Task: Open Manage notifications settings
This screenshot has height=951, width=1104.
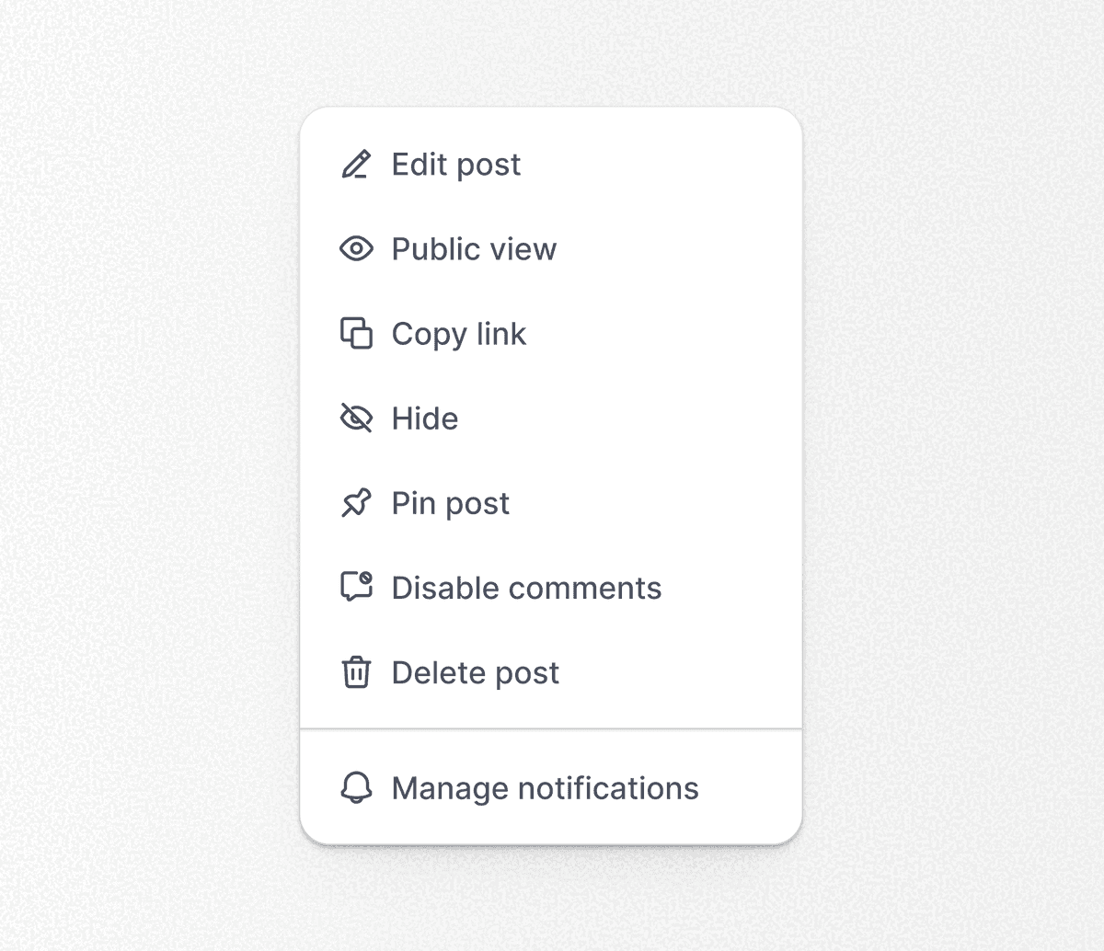Action: pyautogui.click(x=545, y=788)
